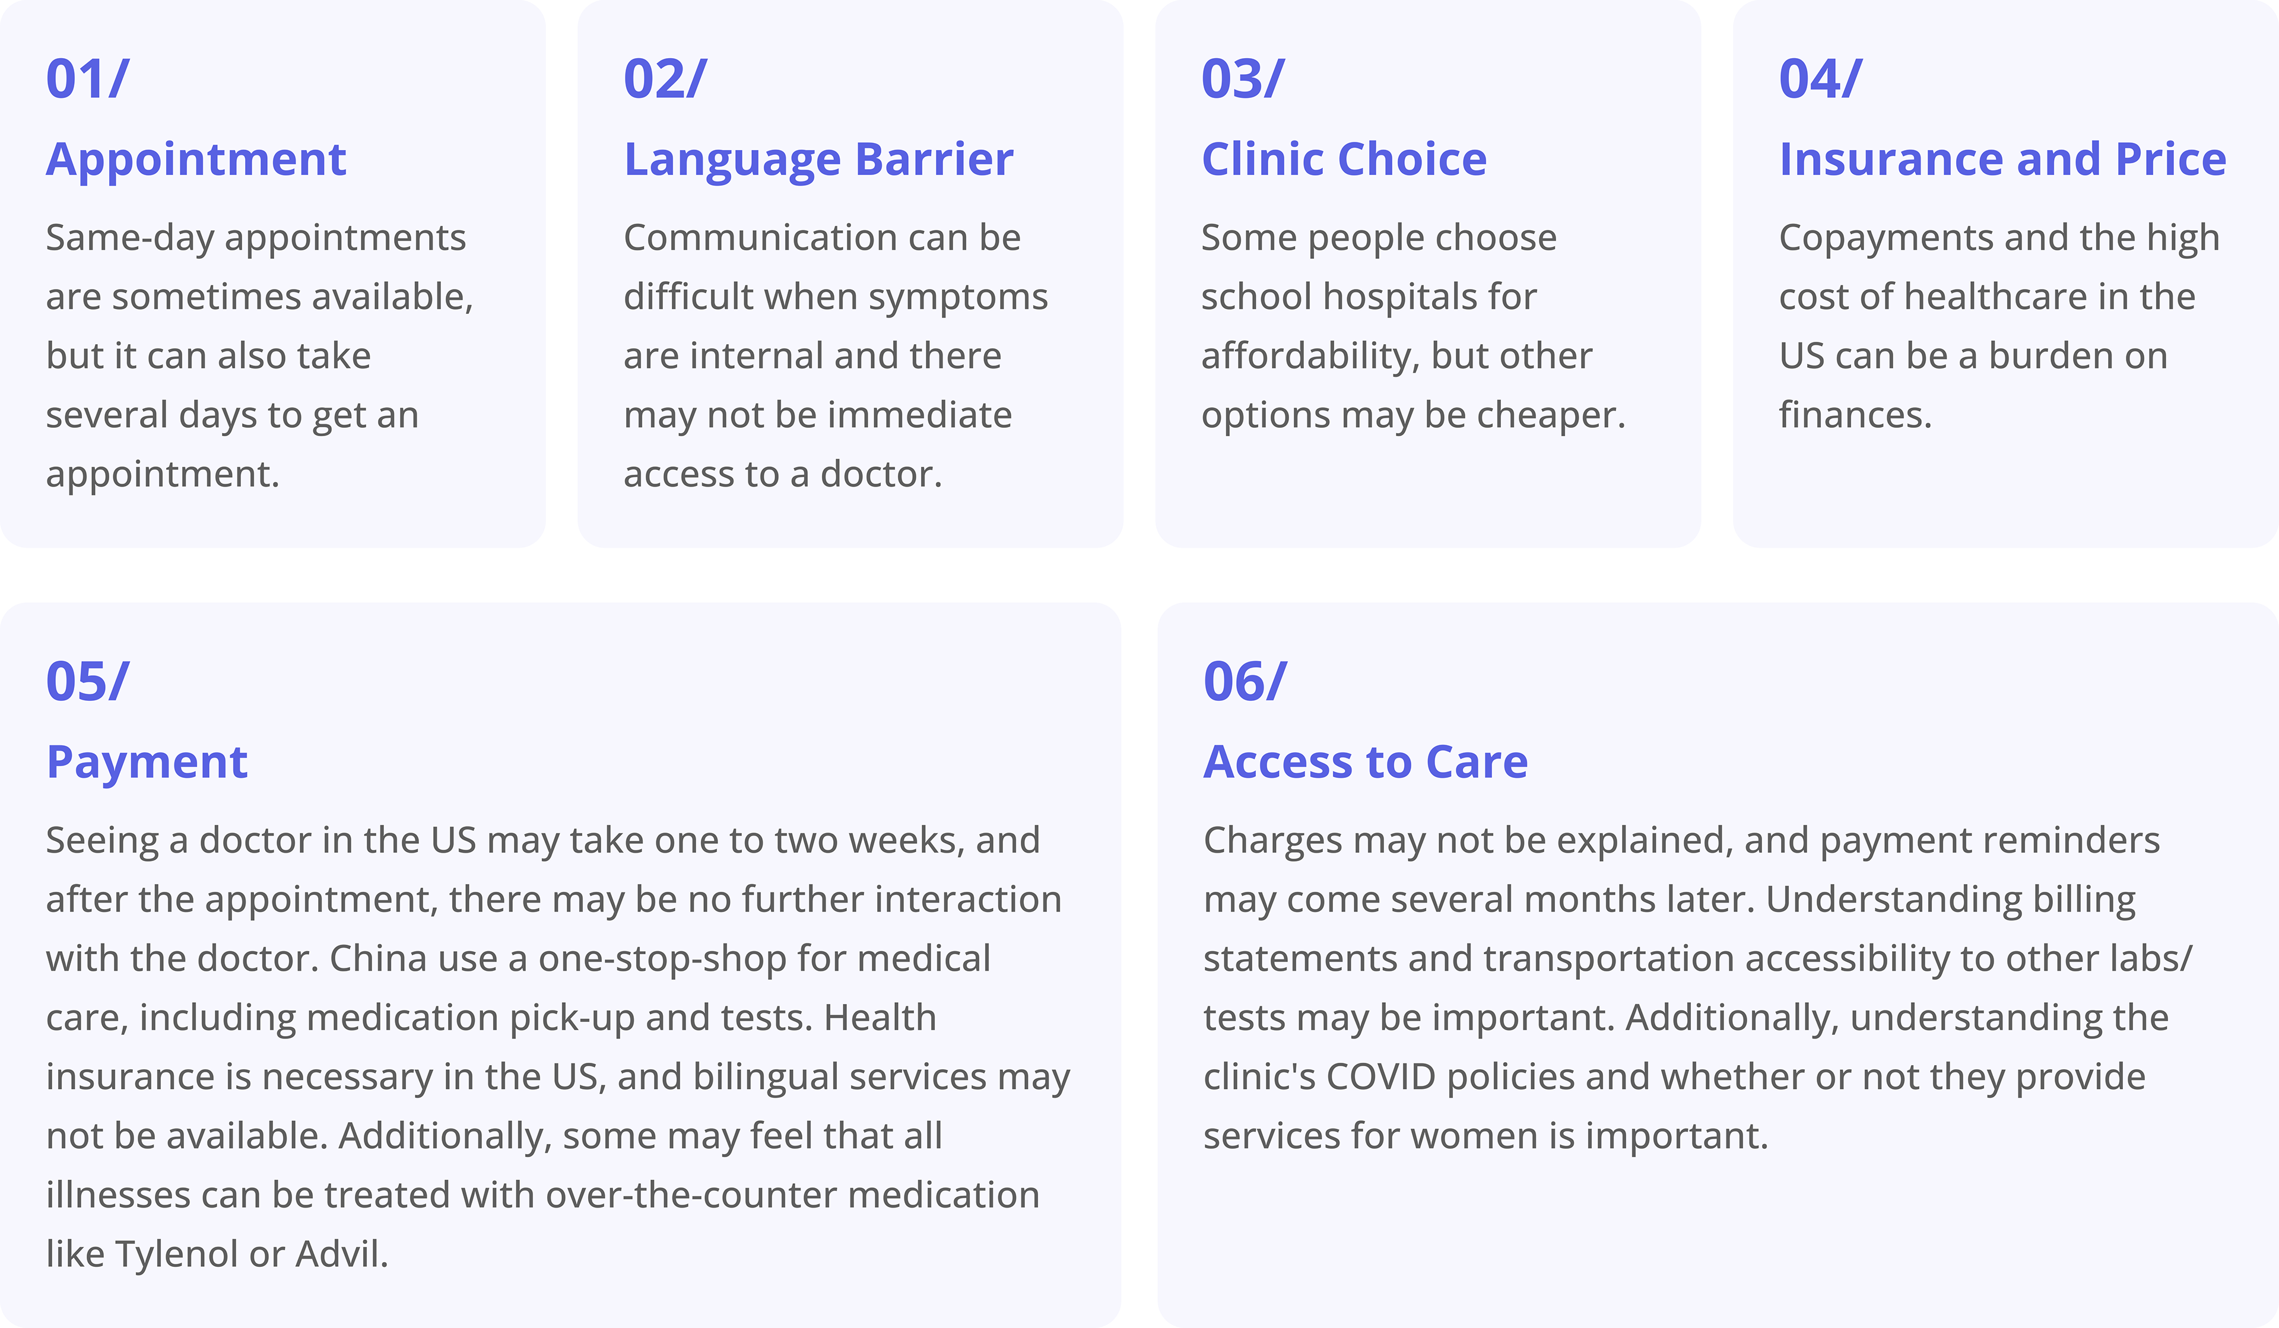The height and width of the screenshot is (1328, 2279).
Task: Select the Clinic Choice heading
Action: tap(1344, 160)
